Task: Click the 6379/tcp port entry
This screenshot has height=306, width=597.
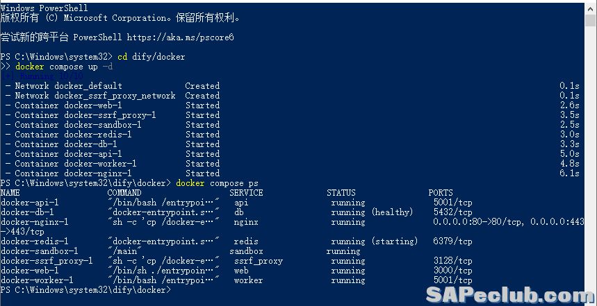Action: coord(452,241)
